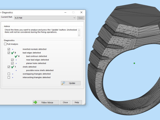Screen dimensions: 160x120
Task: Uncheck shells detected checkbox
Action: coord(9,67)
